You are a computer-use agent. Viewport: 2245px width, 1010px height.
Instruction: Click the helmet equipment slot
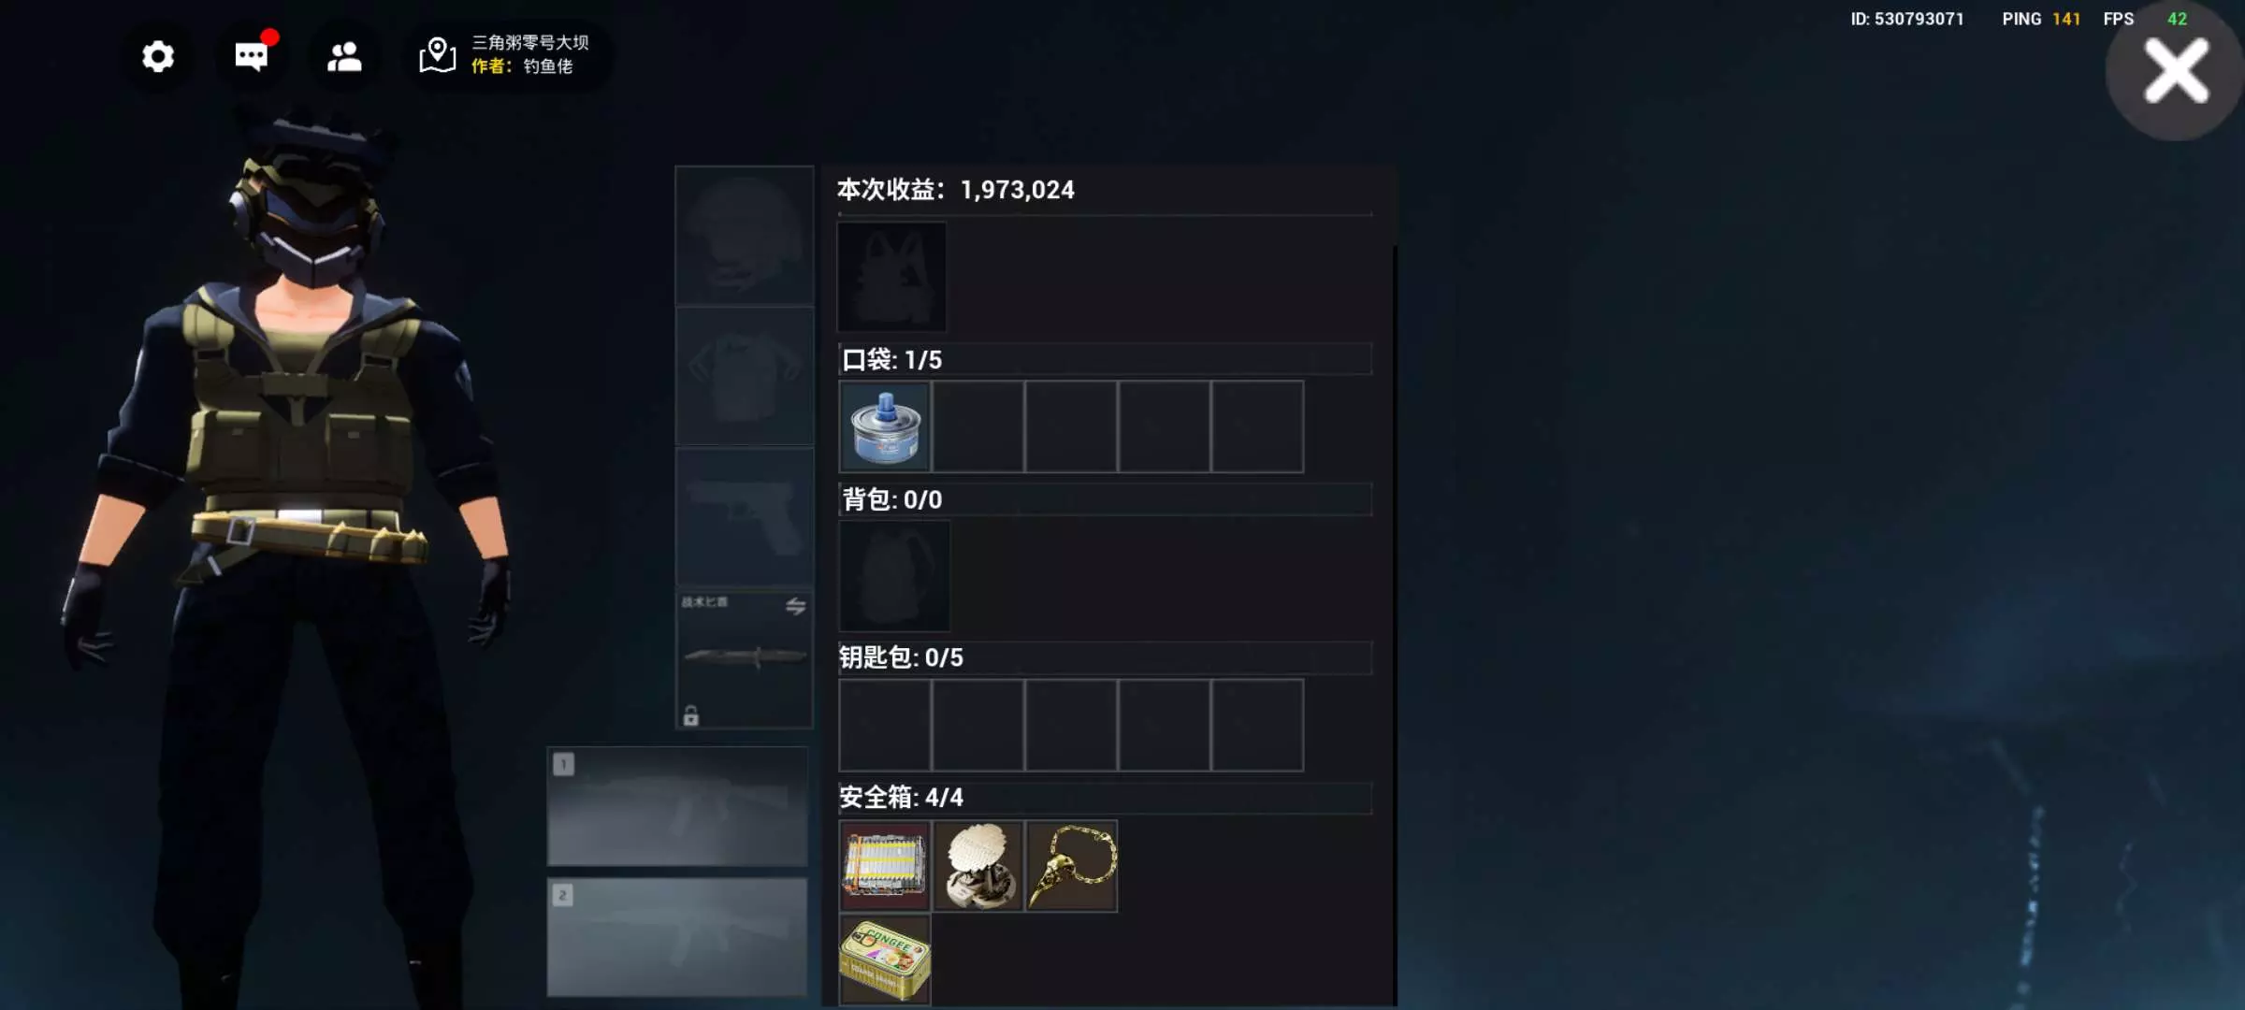click(x=745, y=236)
